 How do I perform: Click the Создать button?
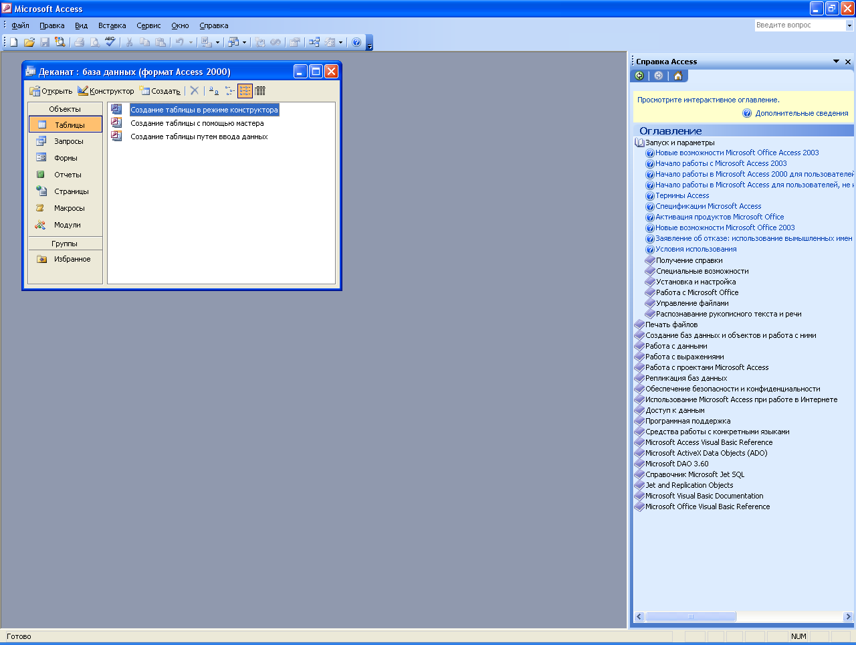click(x=160, y=91)
